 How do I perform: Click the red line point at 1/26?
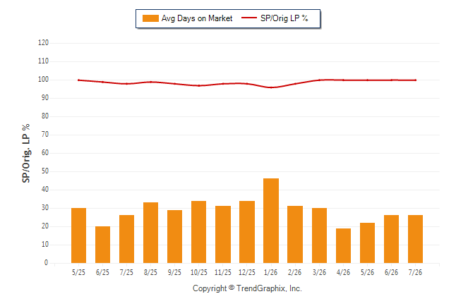coord(271,87)
